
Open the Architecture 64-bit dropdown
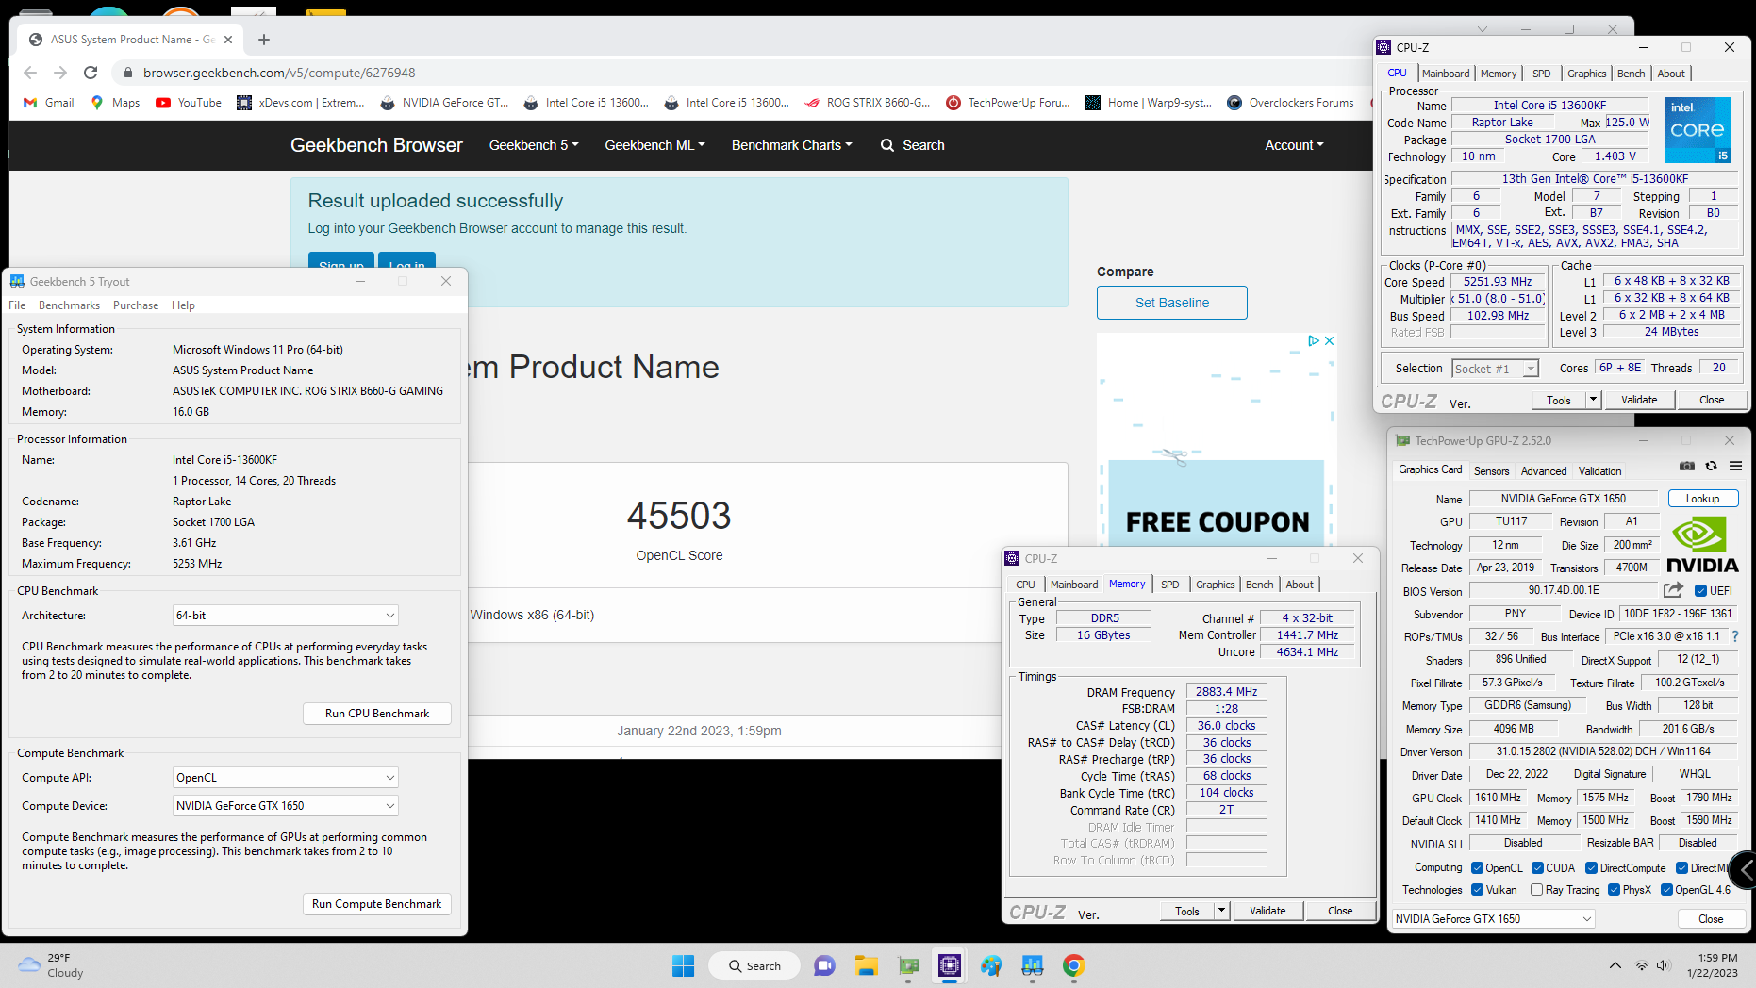point(285,616)
